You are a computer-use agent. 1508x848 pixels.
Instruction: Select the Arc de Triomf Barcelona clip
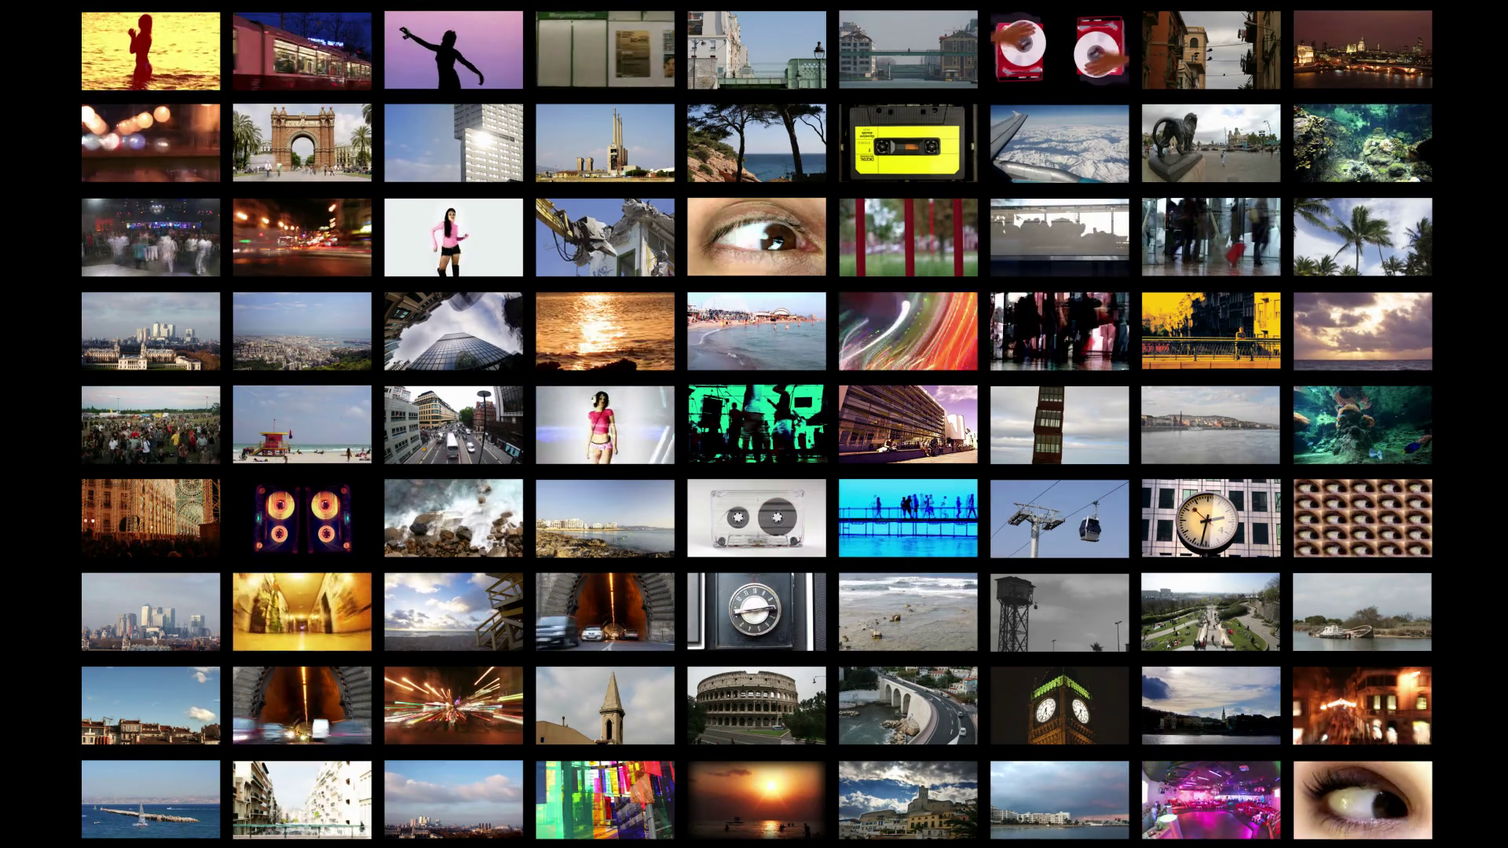click(302, 143)
